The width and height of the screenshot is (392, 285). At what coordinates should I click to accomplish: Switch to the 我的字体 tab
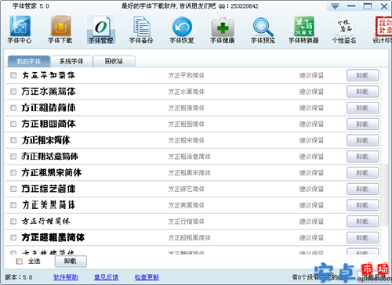tap(29, 61)
